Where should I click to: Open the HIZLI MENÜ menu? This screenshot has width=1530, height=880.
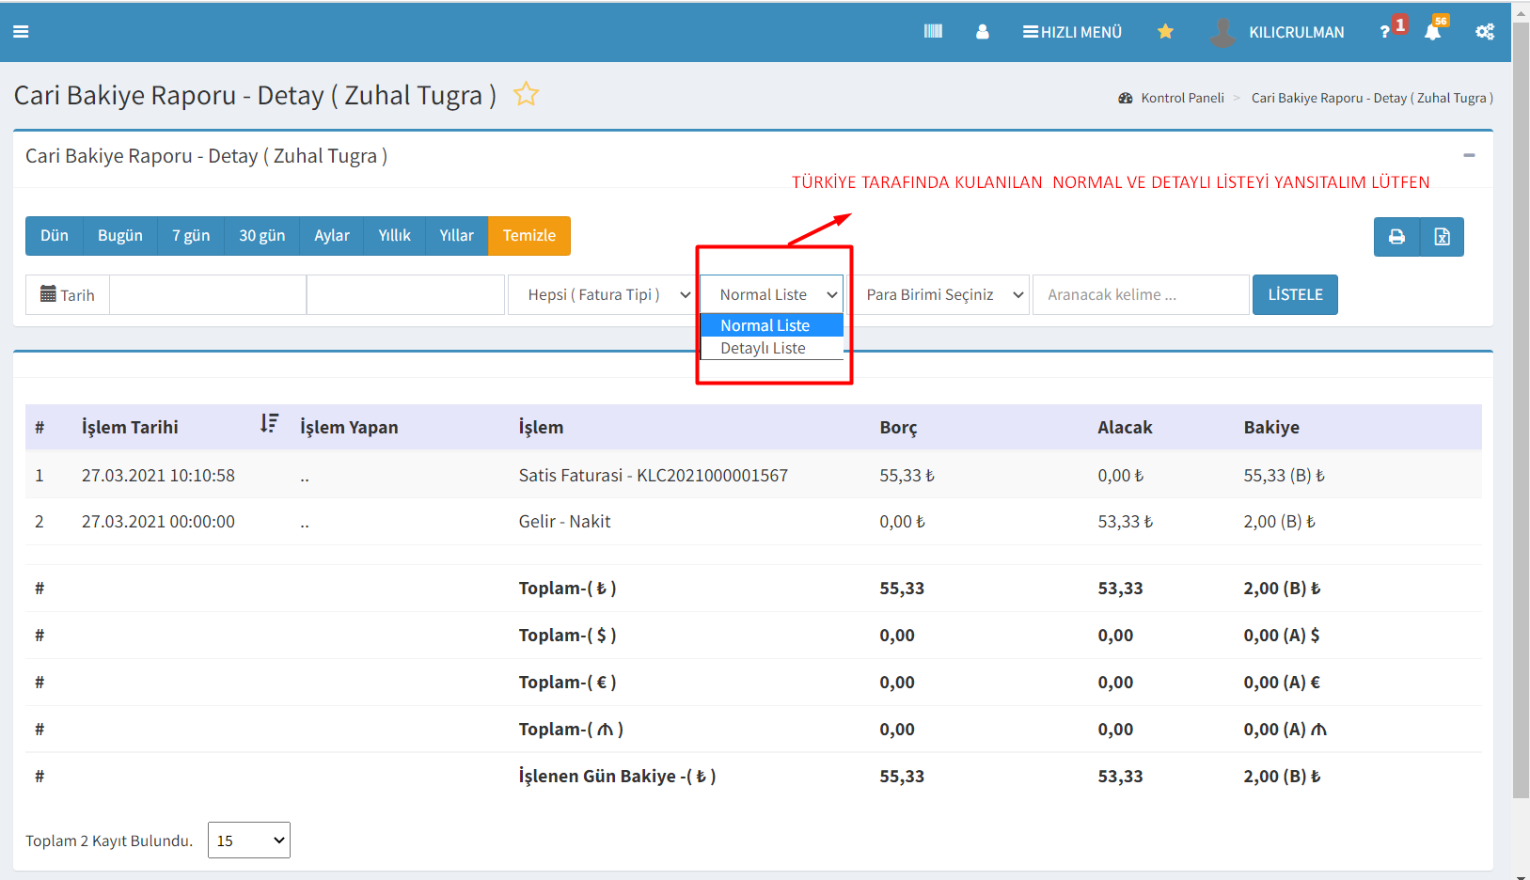1072,32
